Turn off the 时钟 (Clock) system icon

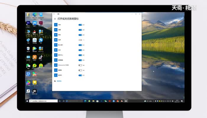pyautogui.click(x=80, y=25)
